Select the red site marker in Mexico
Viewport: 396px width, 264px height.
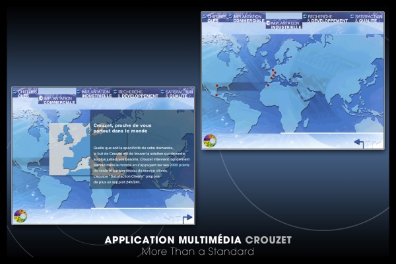216,95
